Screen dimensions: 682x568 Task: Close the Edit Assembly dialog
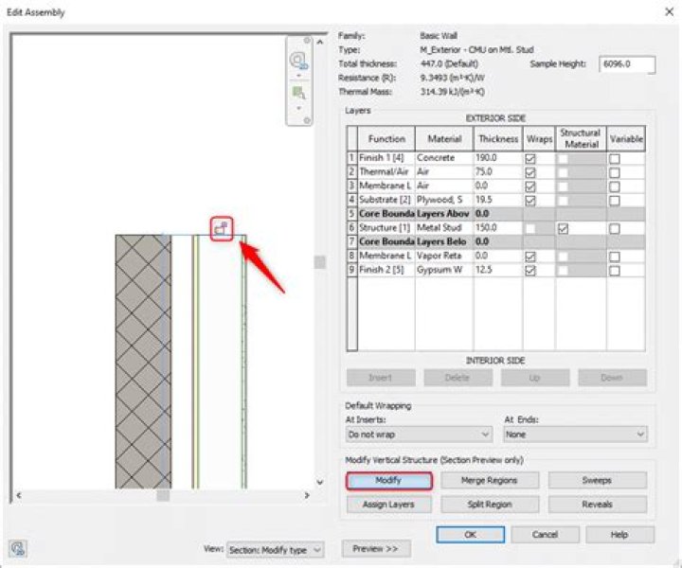670,11
